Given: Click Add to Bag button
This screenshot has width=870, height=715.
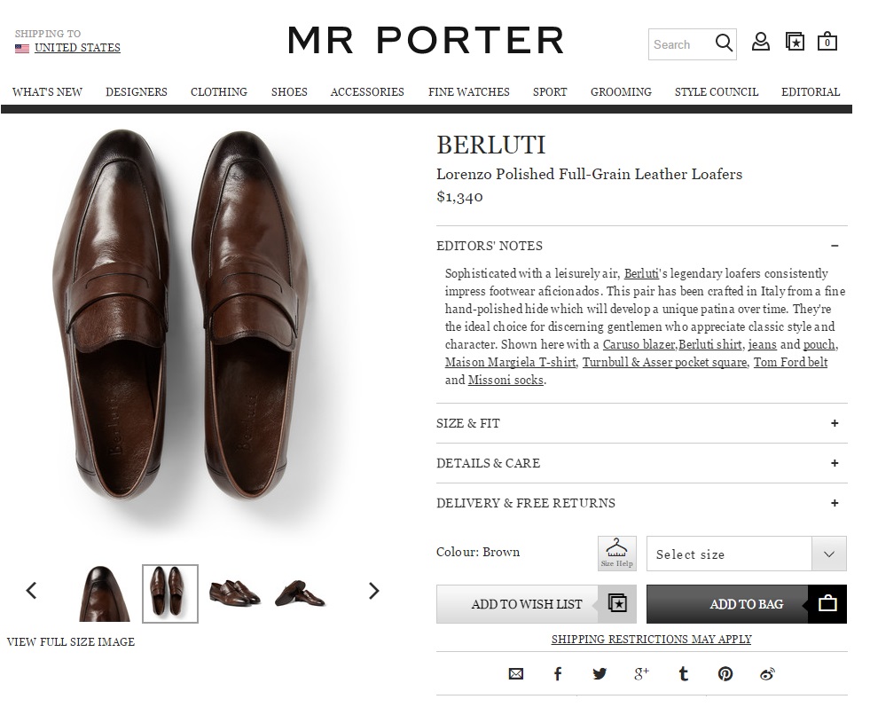Looking at the screenshot, I should pos(746,604).
